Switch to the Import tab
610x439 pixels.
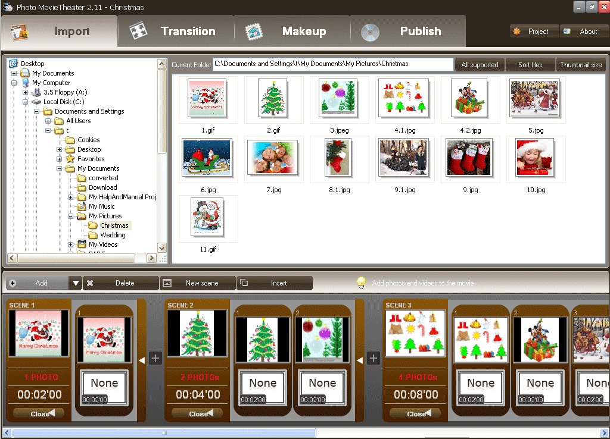[59, 32]
